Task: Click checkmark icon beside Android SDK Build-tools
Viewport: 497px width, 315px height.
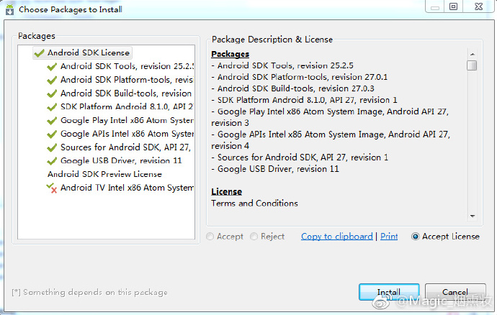Action: 52,93
